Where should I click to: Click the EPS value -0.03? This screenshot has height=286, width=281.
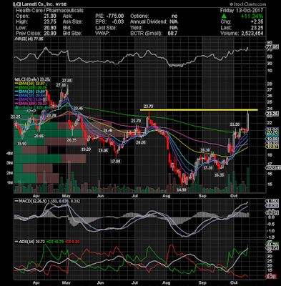(118, 21)
